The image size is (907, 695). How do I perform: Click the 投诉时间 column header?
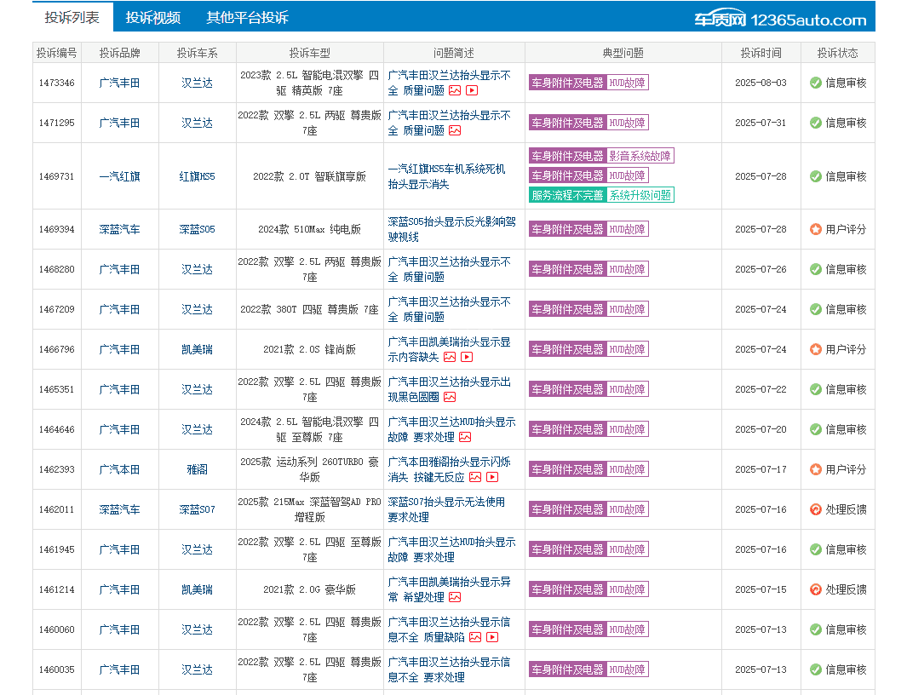(761, 53)
